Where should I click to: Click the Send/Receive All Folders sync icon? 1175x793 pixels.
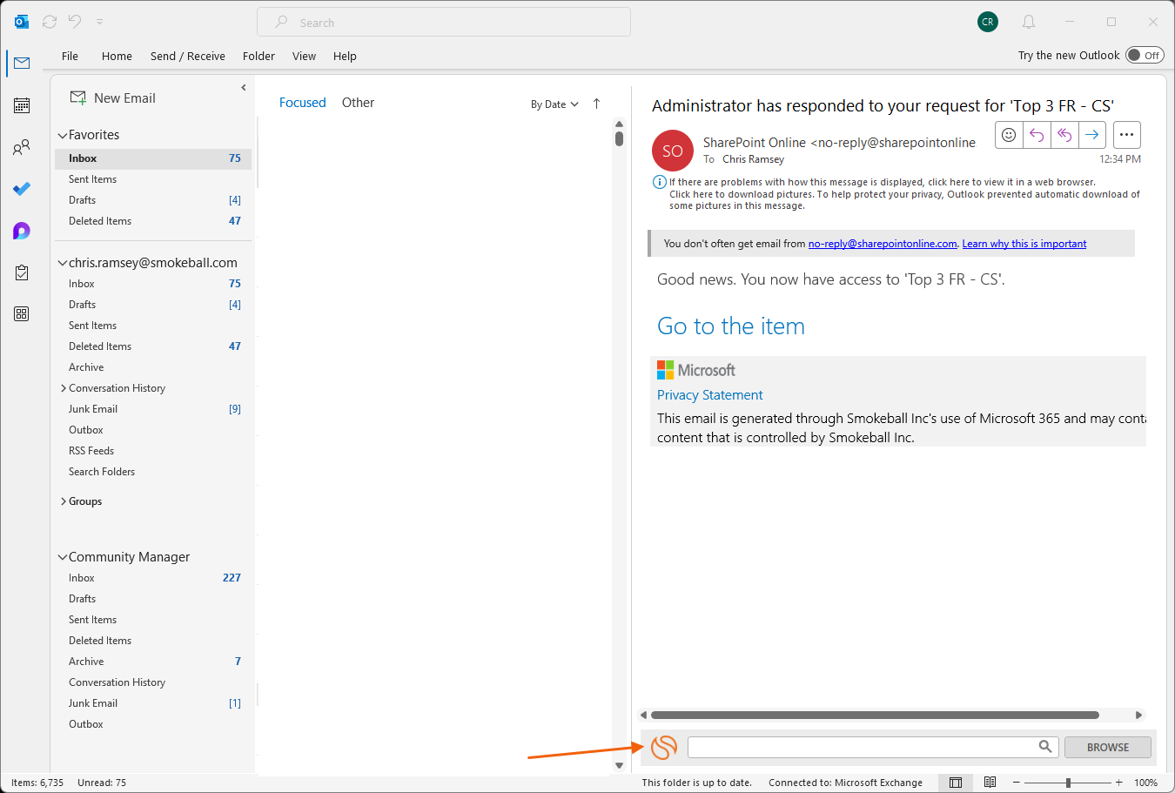pos(50,22)
